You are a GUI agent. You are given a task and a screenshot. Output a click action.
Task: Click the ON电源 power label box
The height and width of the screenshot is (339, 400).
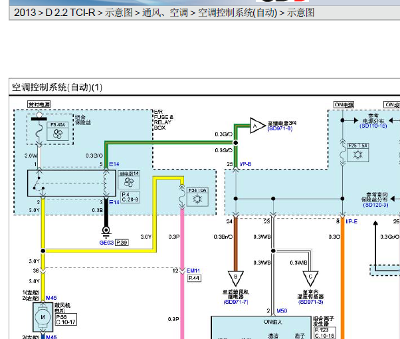coord(344,104)
